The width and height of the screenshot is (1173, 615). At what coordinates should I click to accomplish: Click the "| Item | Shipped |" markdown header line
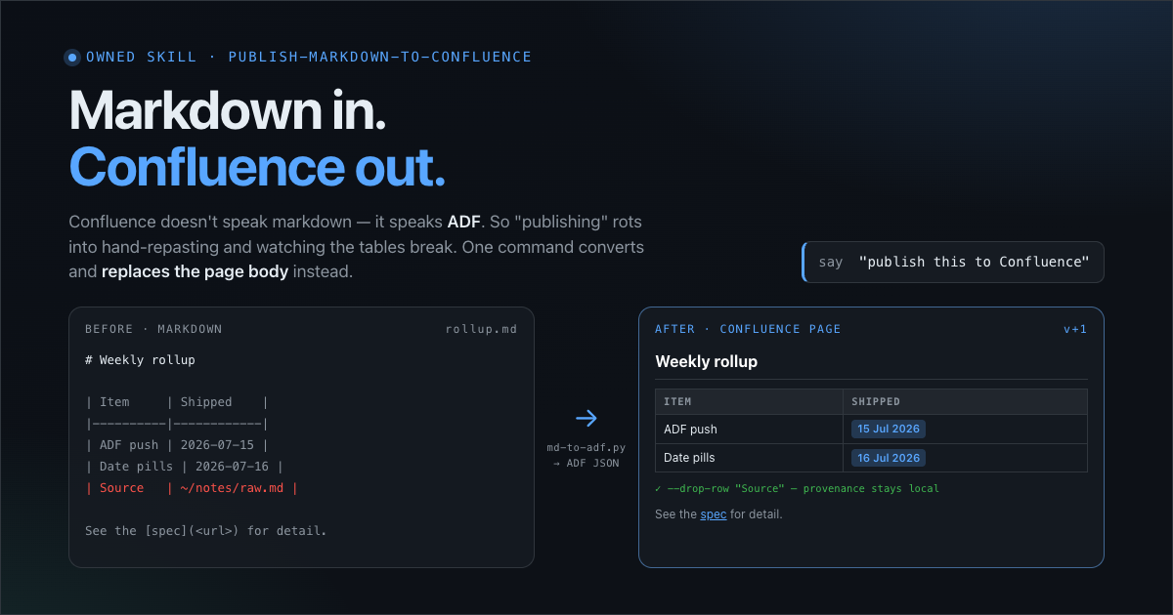point(177,402)
